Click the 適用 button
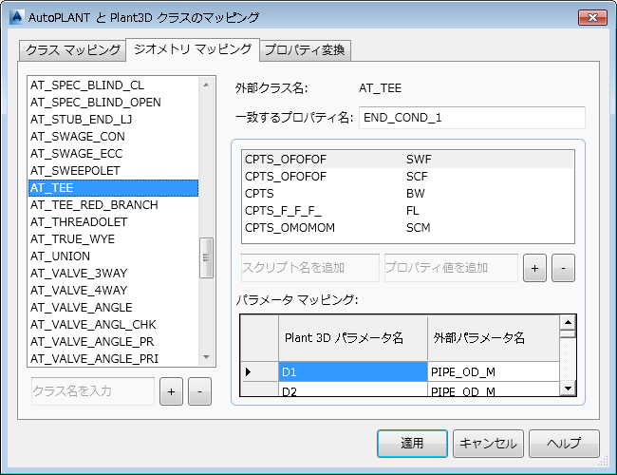The height and width of the screenshot is (475, 617). (412, 444)
